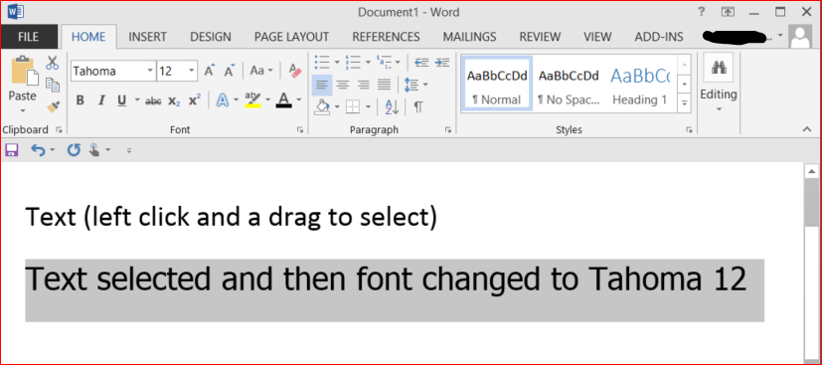This screenshot has width=822, height=365.
Task: Apply yellow text highlight color
Action: [x=252, y=100]
